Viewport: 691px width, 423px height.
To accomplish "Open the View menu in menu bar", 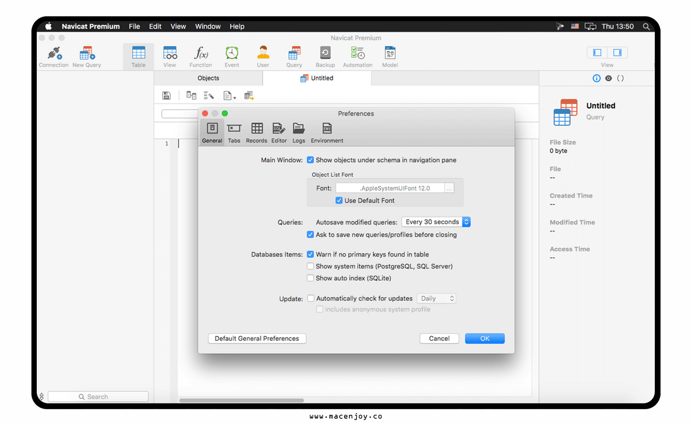I will [x=179, y=26].
